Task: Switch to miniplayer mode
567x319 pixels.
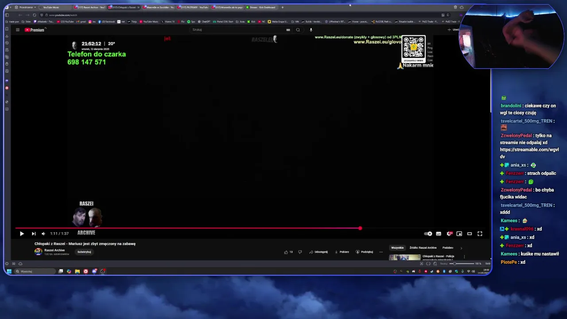Action: coord(459,233)
